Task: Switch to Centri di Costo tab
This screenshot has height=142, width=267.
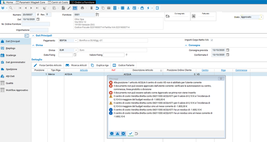Action: (x=58, y=2)
